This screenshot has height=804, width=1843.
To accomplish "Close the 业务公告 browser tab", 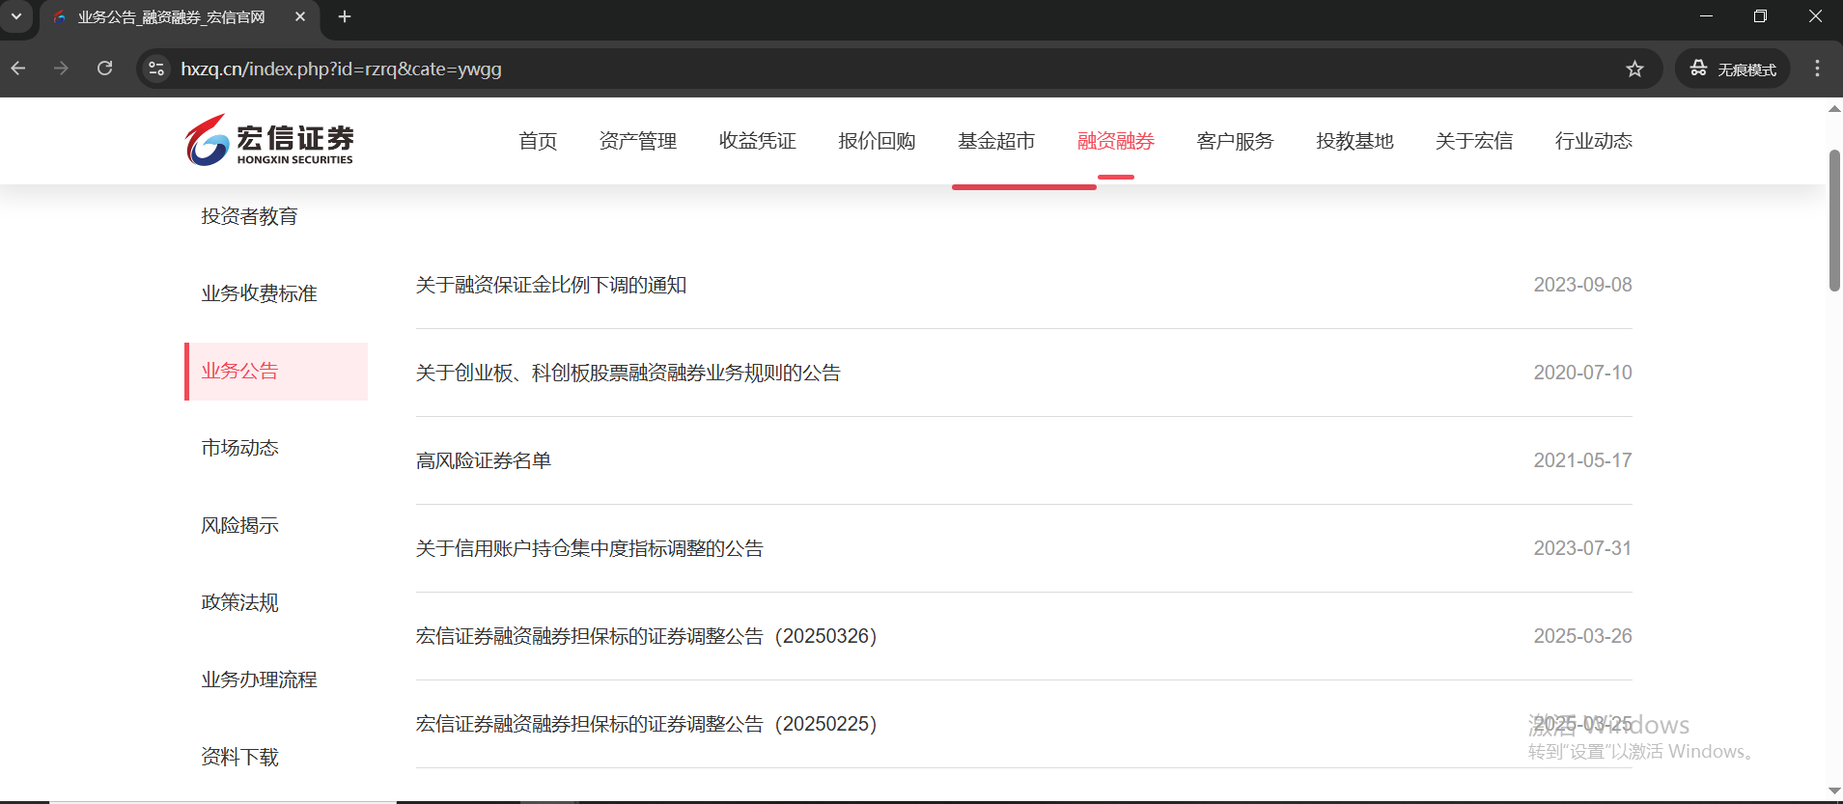I will point(300,16).
